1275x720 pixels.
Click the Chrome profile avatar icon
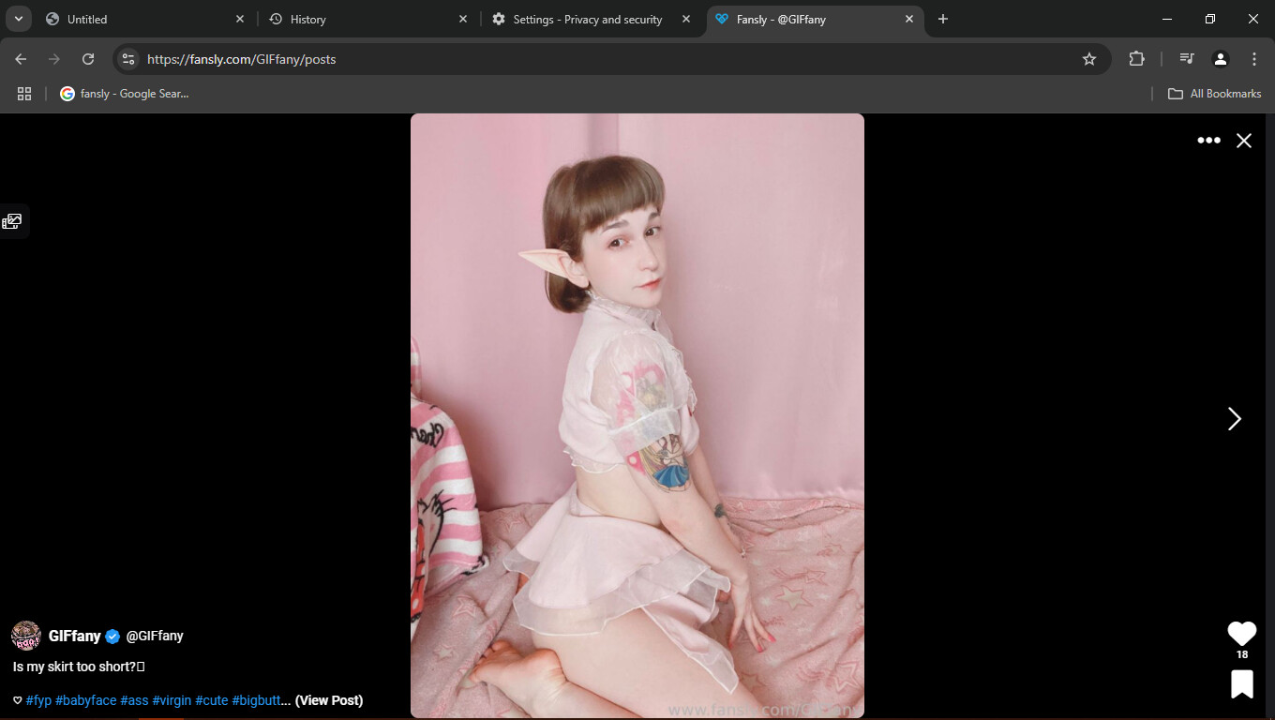pyautogui.click(x=1220, y=59)
